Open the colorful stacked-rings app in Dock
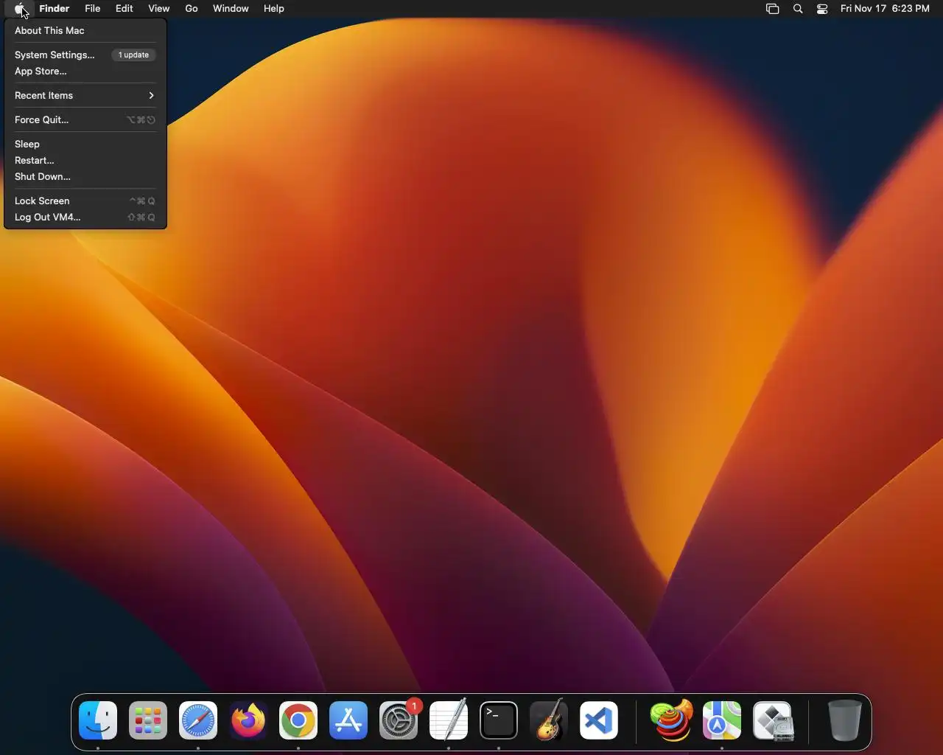Viewport: 943px width, 755px height. click(672, 720)
